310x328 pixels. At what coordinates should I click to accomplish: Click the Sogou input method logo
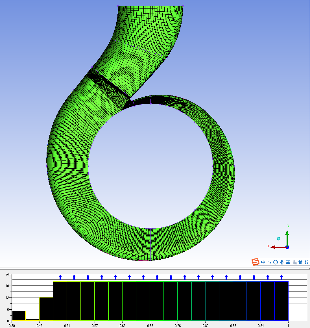[x=256, y=262]
